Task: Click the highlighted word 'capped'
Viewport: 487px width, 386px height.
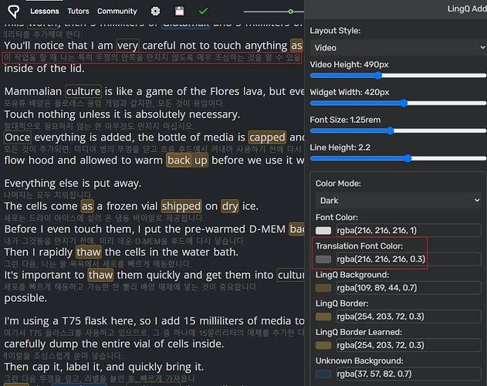Action: pyautogui.click(x=267, y=137)
